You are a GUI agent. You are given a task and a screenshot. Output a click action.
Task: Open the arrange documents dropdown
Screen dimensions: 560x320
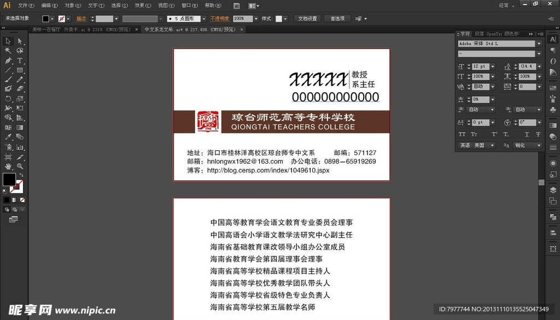pyautogui.click(x=254, y=5)
